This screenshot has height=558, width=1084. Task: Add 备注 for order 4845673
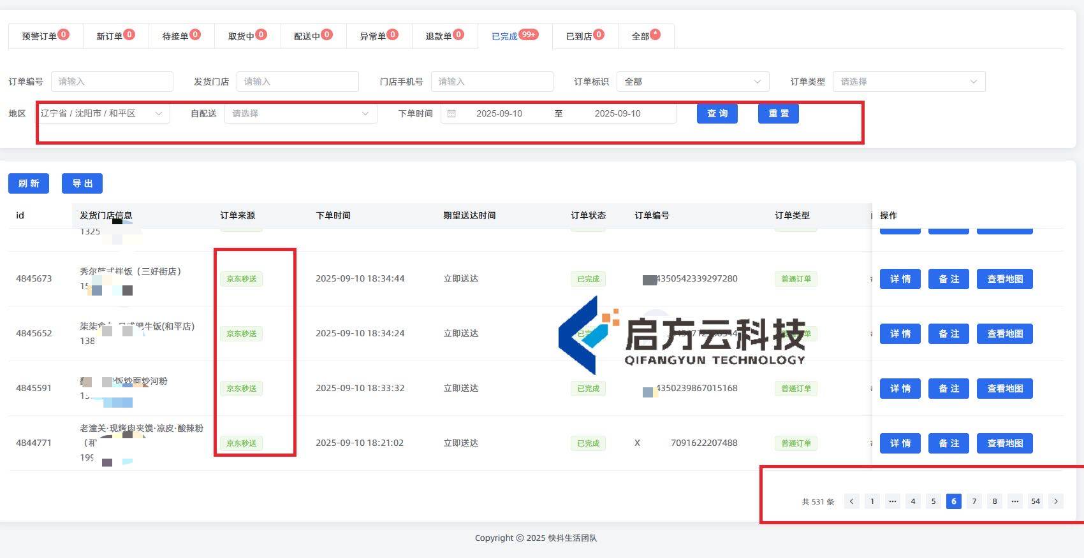click(949, 279)
